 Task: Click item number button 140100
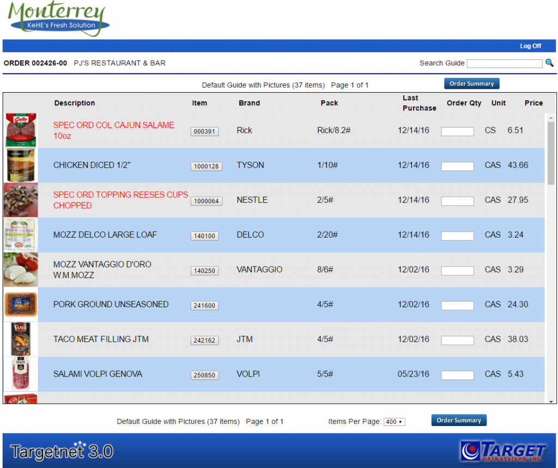coord(204,236)
